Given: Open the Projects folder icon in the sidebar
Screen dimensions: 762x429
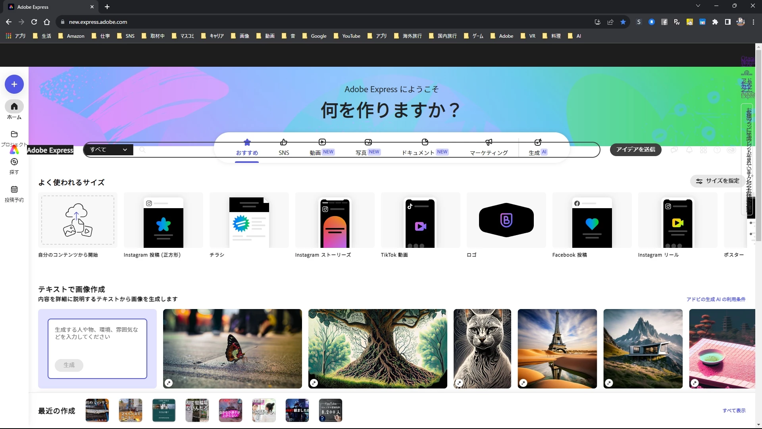Looking at the screenshot, I should point(14,134).
